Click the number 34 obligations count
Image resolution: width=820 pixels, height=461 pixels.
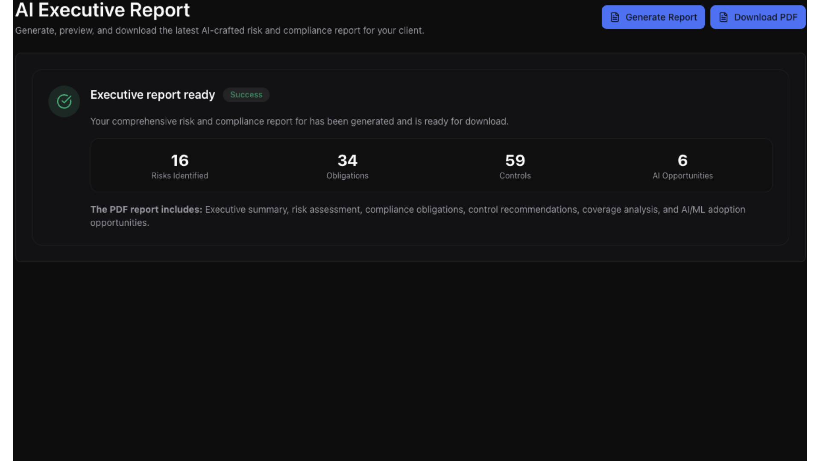coord(347,160)
